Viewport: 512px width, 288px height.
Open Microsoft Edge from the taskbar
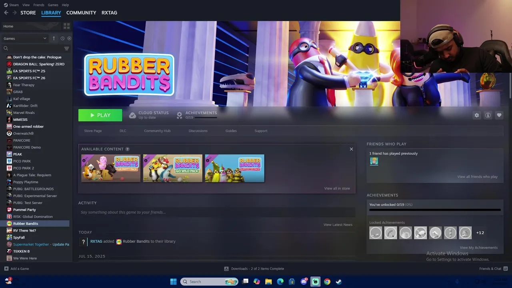[280, 282]
